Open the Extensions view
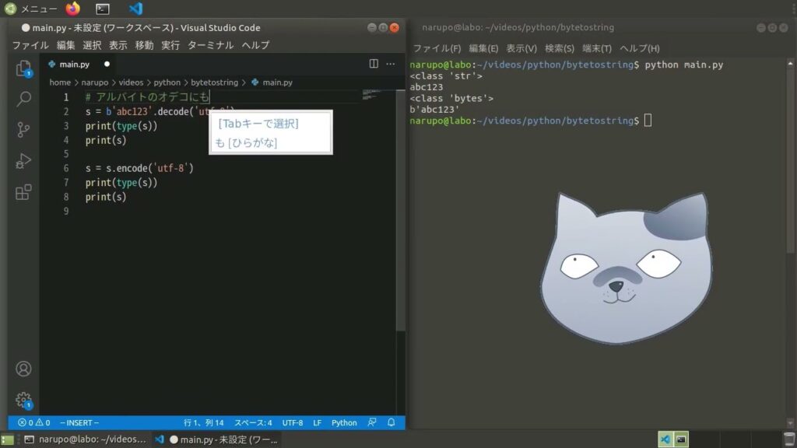 pyautogui.click(x=23, y=191)
